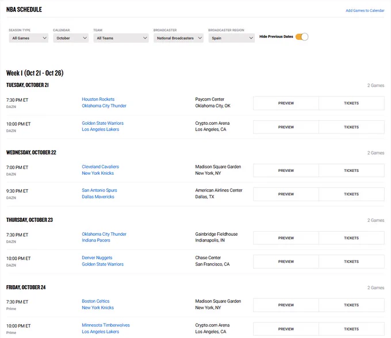Open Indiana Pacers team link

click(96, 240)
